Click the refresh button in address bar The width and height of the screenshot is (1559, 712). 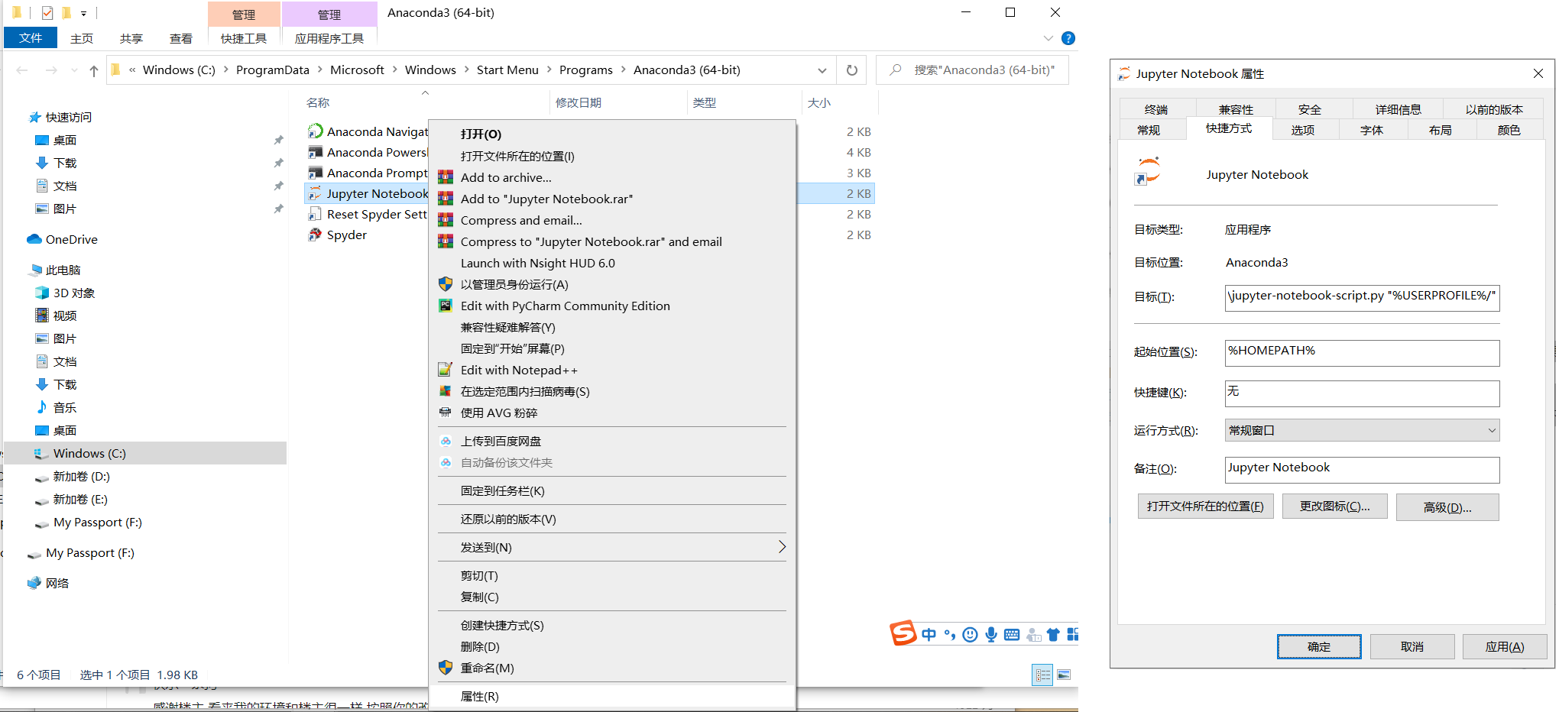851,70
